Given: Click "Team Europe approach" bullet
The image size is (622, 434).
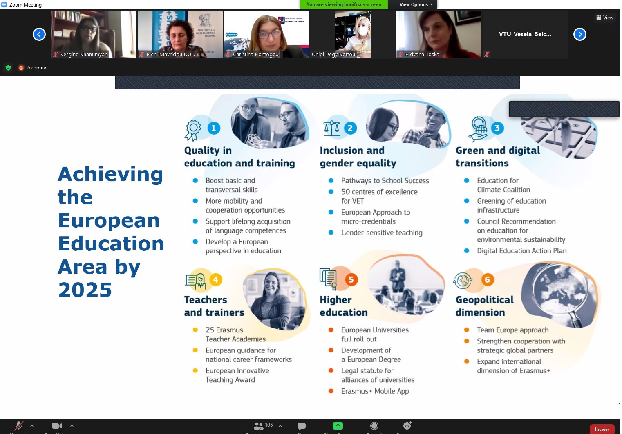Looking at the screenshot, I should [512, 330].
